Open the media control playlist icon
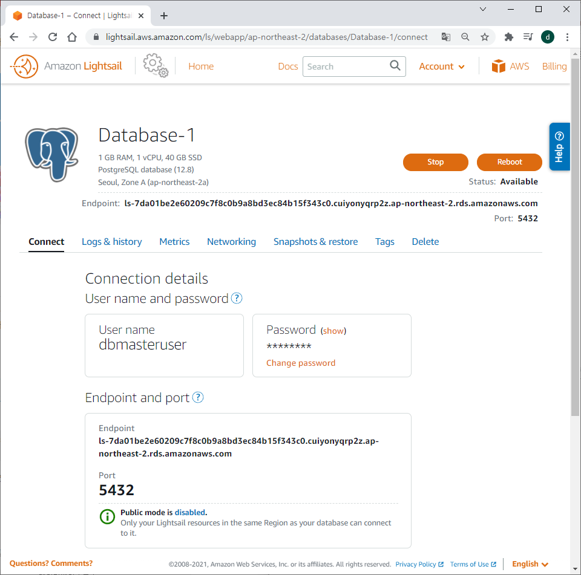The image size is (581, 575). tap(528, 37)
